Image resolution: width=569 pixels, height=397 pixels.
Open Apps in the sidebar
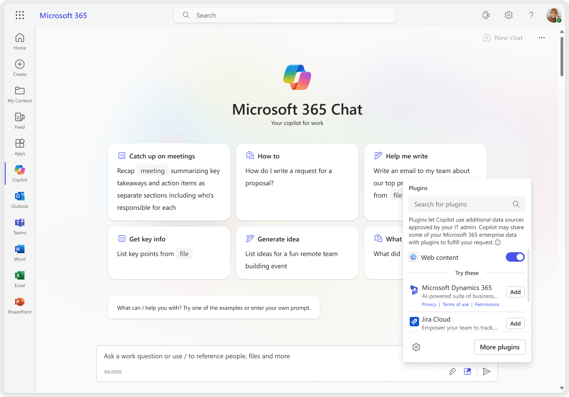(x=20, y=147)
